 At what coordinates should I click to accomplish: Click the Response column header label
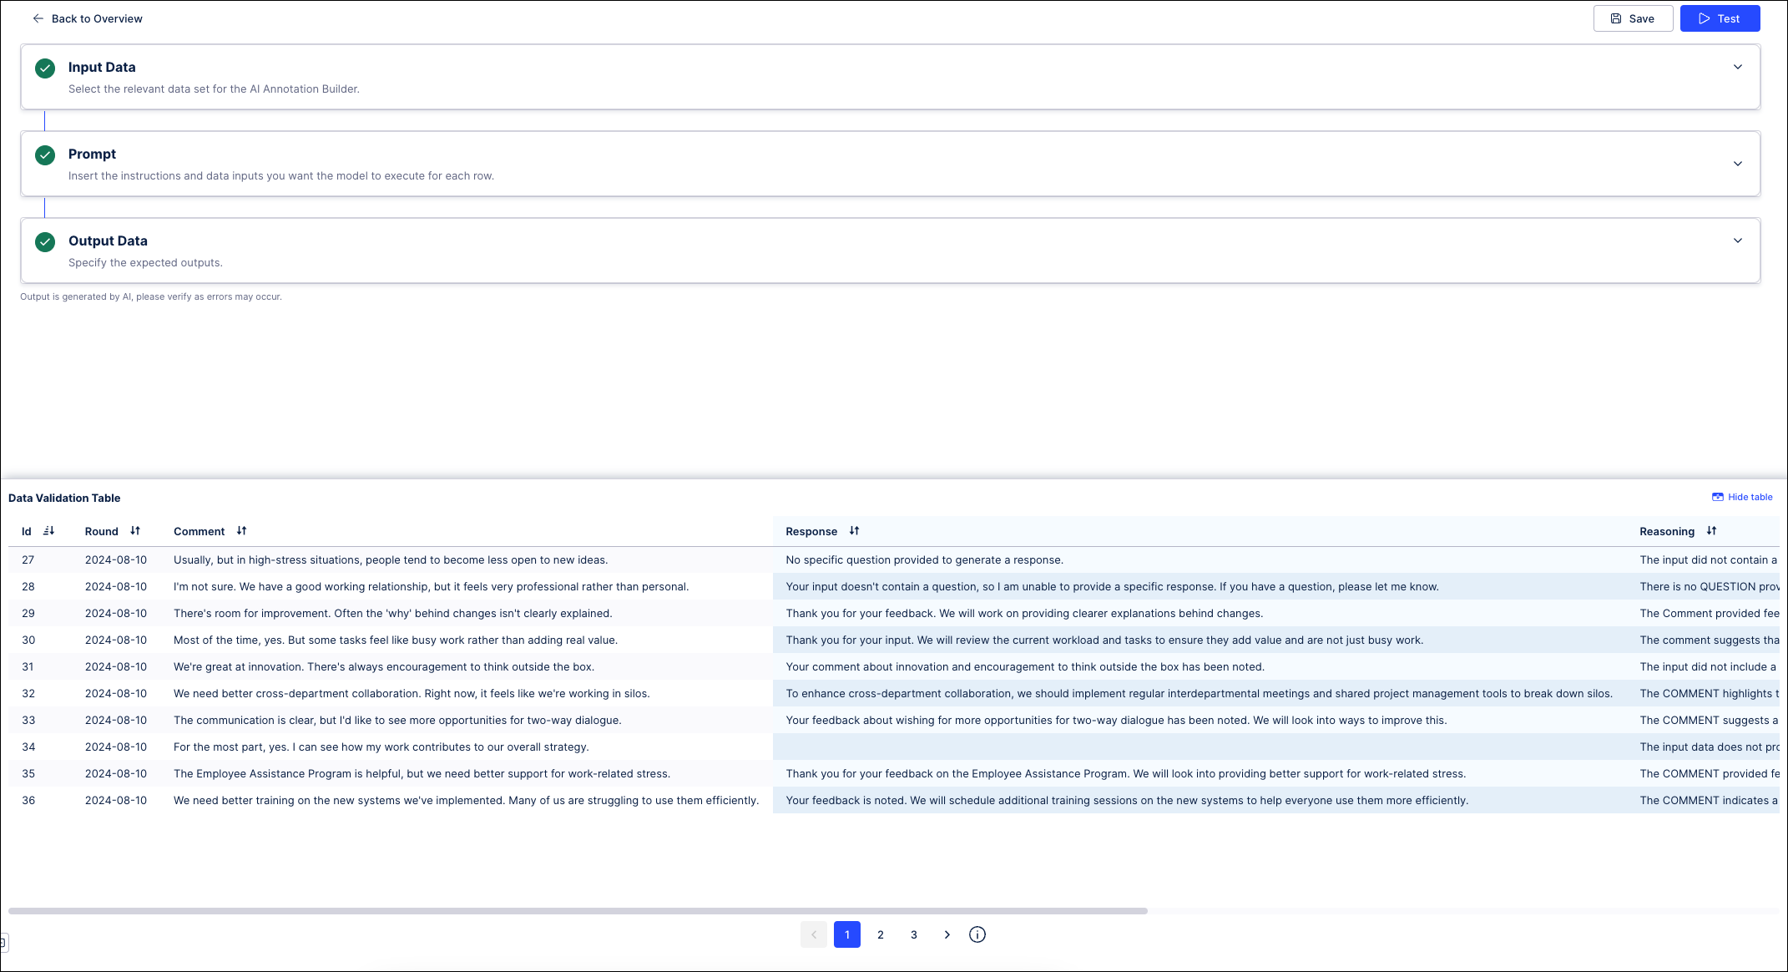pyautogui.click(x=811, y=531)
